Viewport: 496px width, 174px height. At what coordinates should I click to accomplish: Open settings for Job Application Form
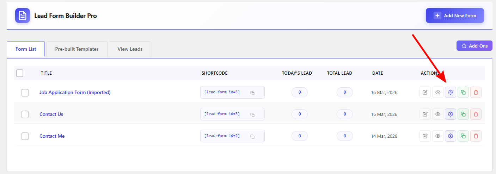tap(451, 92)
